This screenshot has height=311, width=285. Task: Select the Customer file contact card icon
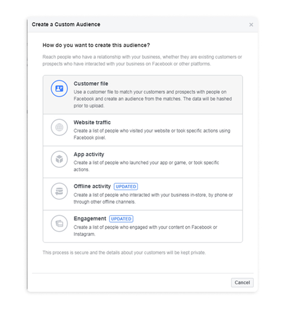click(x=59, y=88)
